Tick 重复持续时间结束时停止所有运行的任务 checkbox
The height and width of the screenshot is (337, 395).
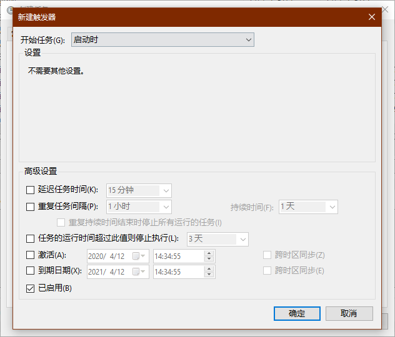click(x=61, y=223)
